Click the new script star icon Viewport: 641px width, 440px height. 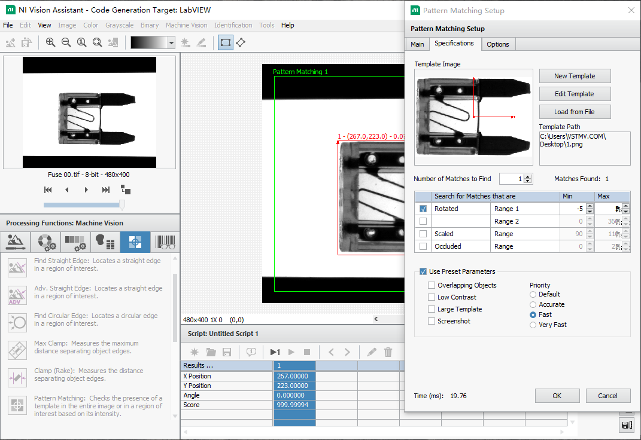[x=195, y=352]
